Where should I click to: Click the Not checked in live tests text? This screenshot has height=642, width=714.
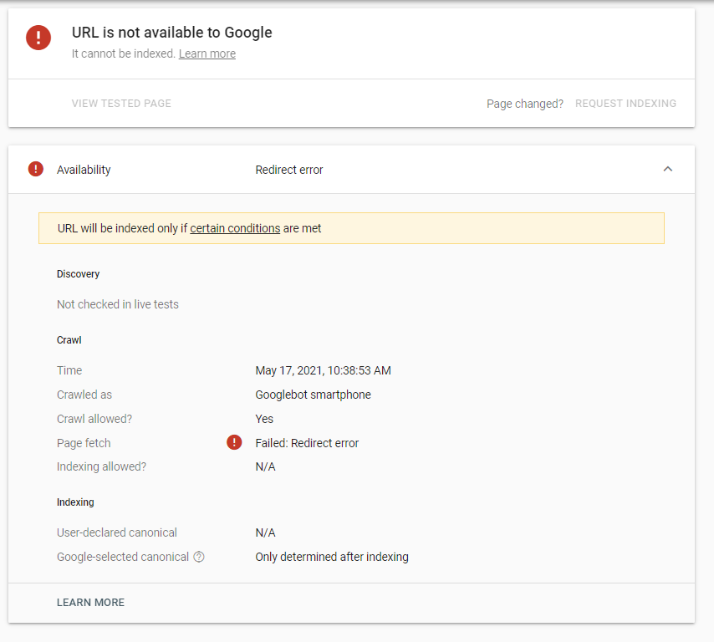point(118,304)
